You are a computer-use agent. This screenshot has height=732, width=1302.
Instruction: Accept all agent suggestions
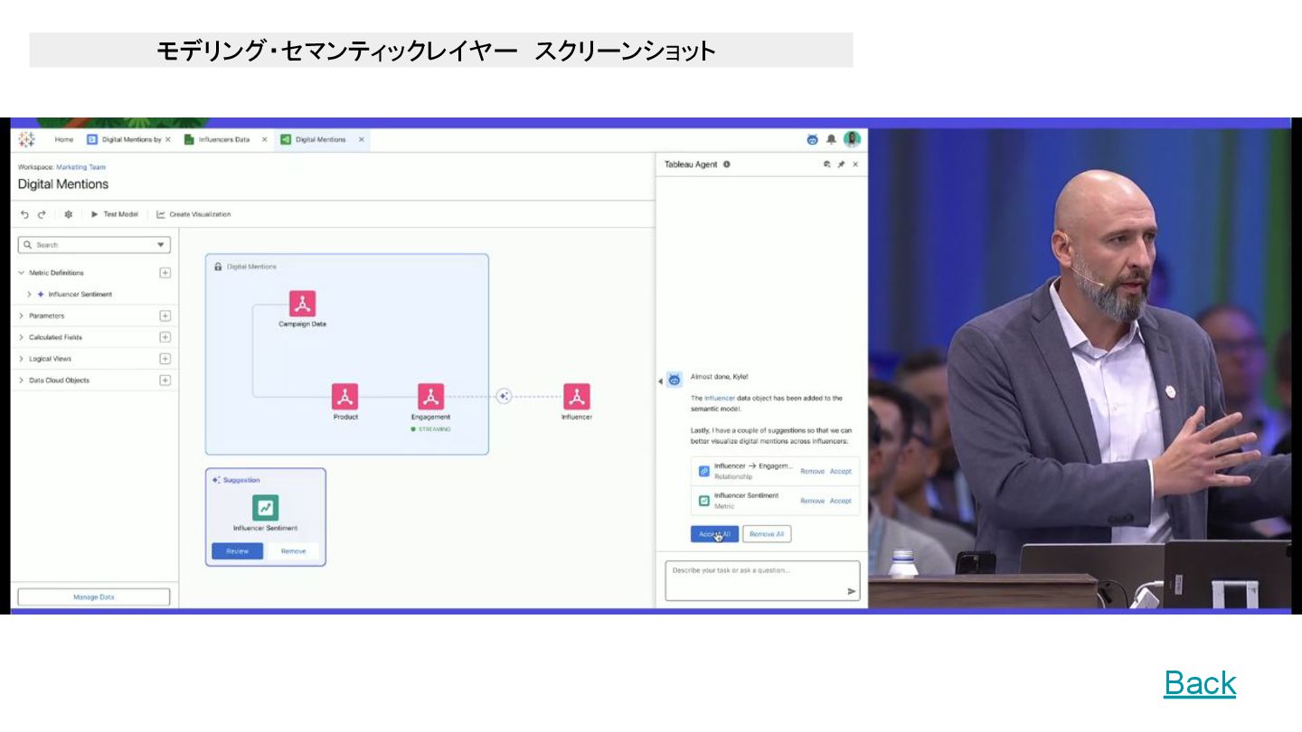(714, 534)
